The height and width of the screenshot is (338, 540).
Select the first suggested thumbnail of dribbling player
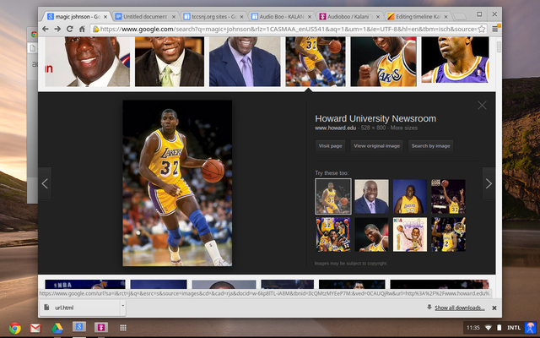[333, 196]
